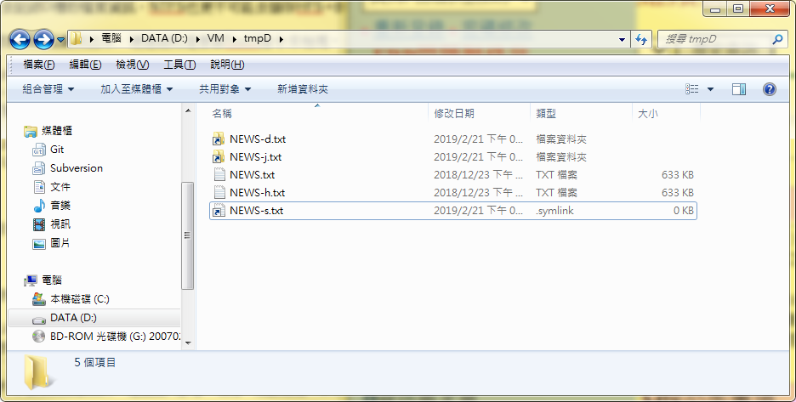Click the folder icon in address bar
The image size is (796, 402).
coord(76,38)
